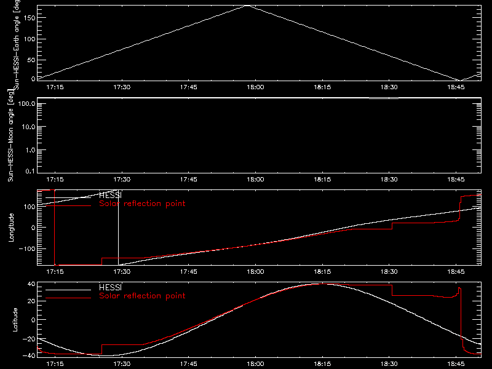Click HESSI legend text in Longitude plot
Image resolution: width=492 pixels, height=369 pixels.
[111, 195]
